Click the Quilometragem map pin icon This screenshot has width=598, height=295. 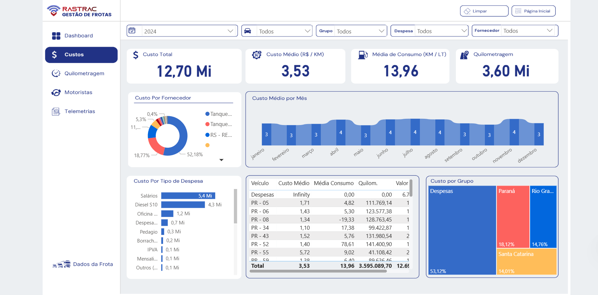pos(464,55)
